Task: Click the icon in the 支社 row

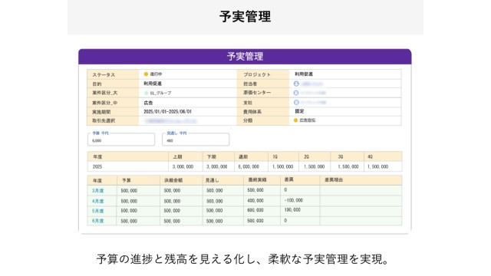Action: pos(296,102)
